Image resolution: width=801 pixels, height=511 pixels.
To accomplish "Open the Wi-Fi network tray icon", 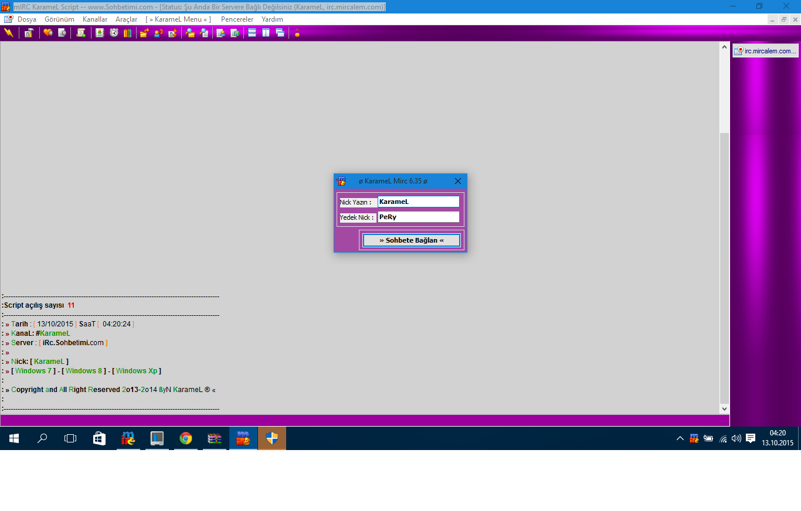I will click(723, 438).
